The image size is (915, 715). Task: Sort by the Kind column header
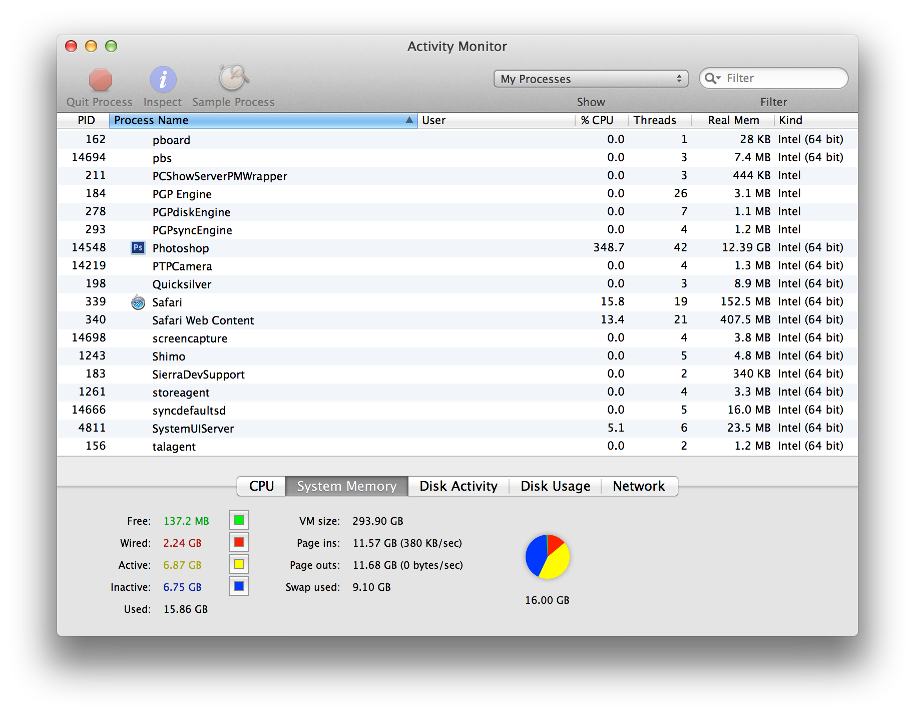click(x=816, y=120)
